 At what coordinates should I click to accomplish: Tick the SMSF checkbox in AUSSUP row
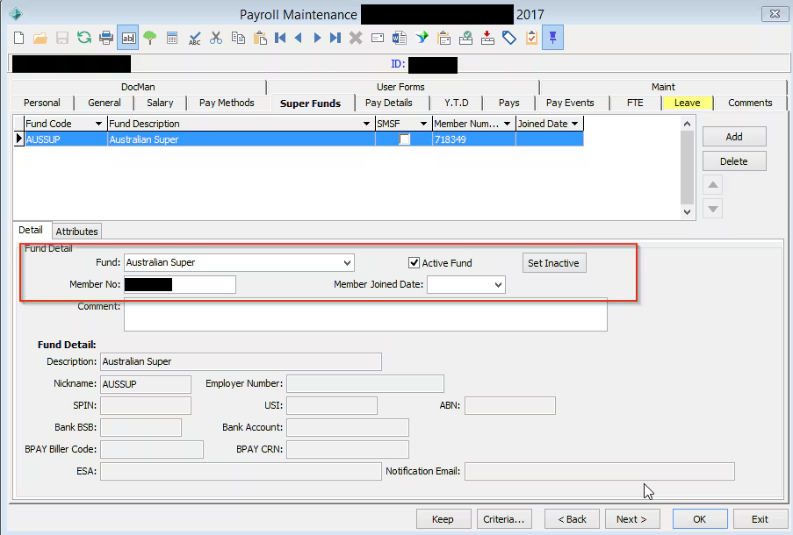[404, 139]
